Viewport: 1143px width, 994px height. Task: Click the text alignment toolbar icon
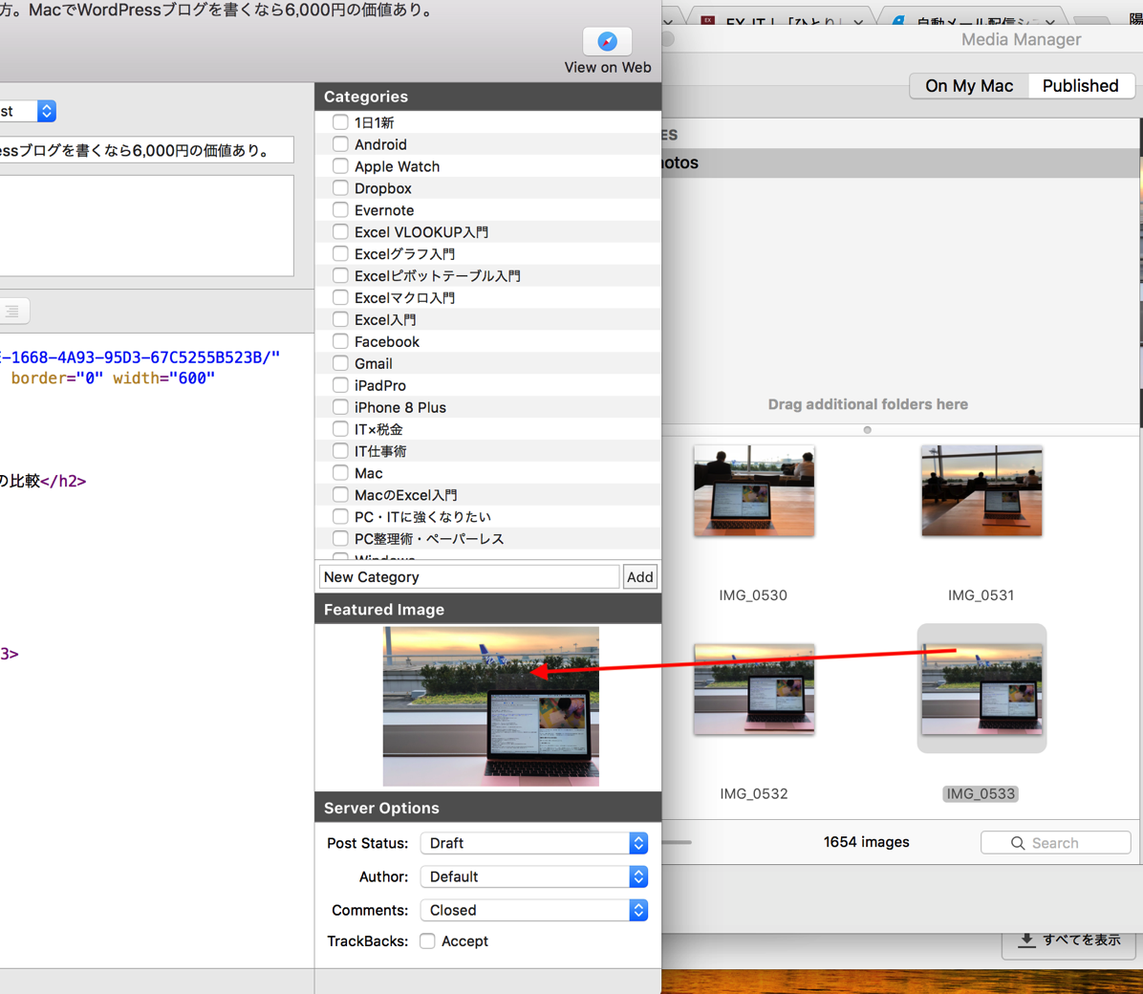pyautogui.click(x=12, y=312)
